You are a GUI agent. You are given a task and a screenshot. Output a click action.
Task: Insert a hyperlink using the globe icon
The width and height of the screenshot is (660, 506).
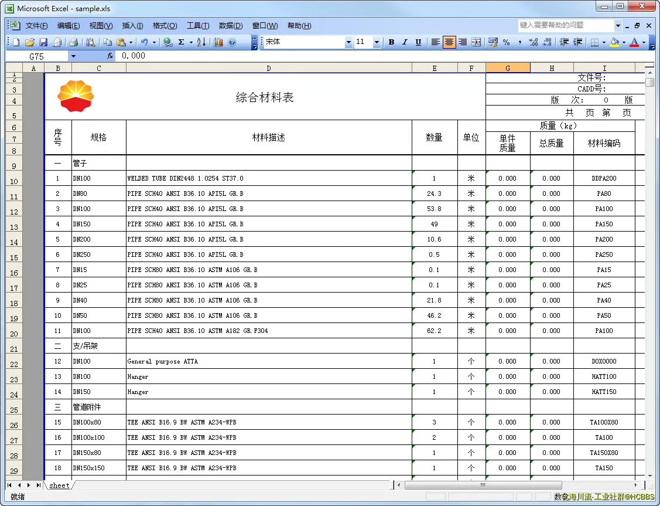click(x=168, y=42)
